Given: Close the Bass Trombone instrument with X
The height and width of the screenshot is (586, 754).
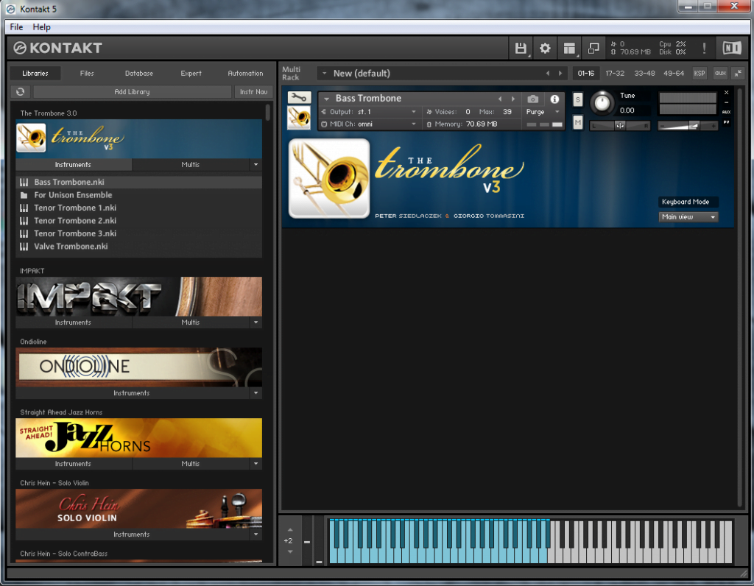Looking at the screenshot, I should point(726,92).
